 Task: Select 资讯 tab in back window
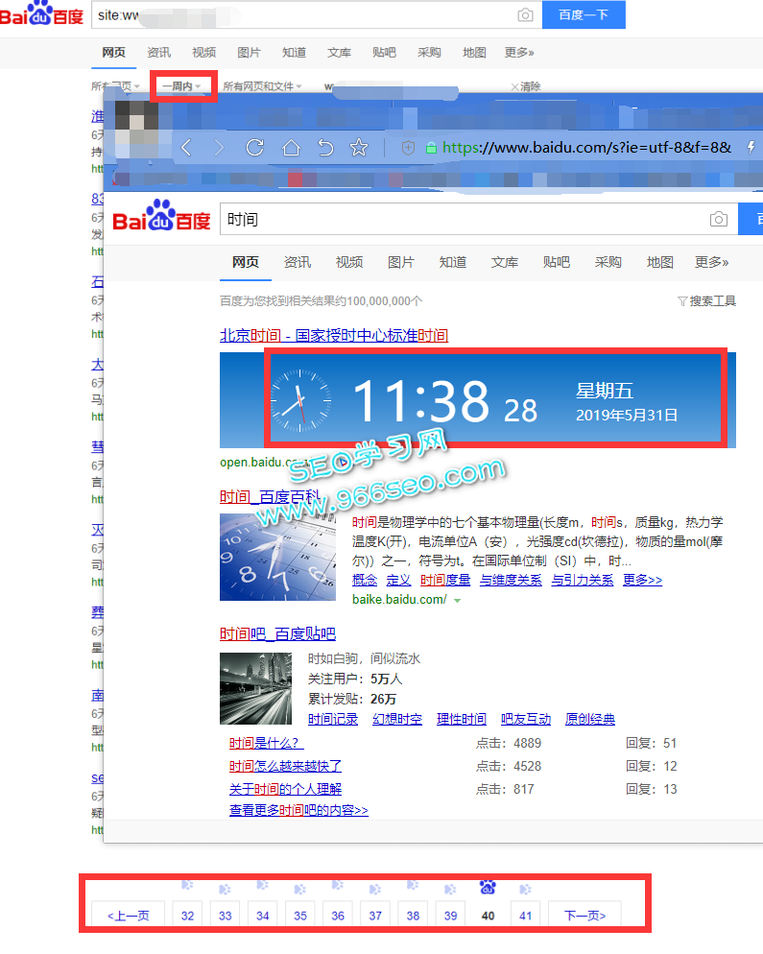[158, 53]
